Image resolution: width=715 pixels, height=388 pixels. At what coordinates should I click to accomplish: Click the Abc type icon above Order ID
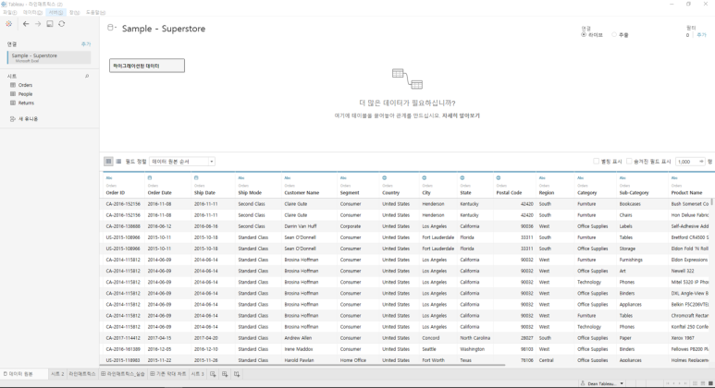(x=109, y=177)
